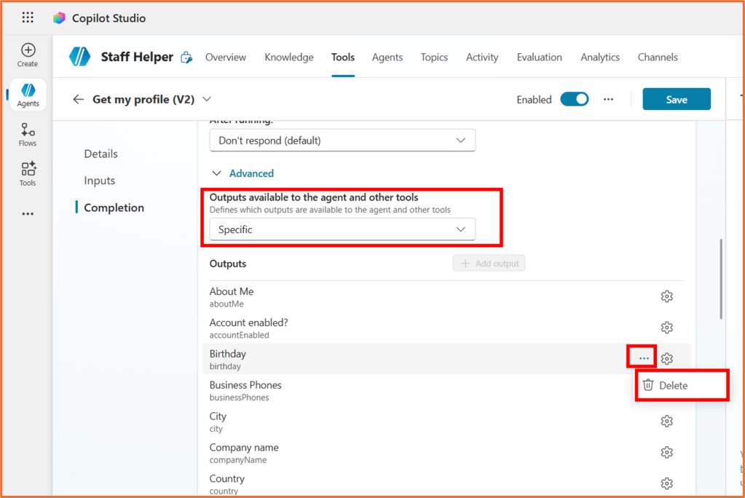The image size is (745, 498).
Task: Expand the Get my profile tool chevron
Action: tap(207, 99)
